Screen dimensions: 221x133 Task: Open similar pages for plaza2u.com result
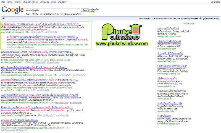(63, 115)
